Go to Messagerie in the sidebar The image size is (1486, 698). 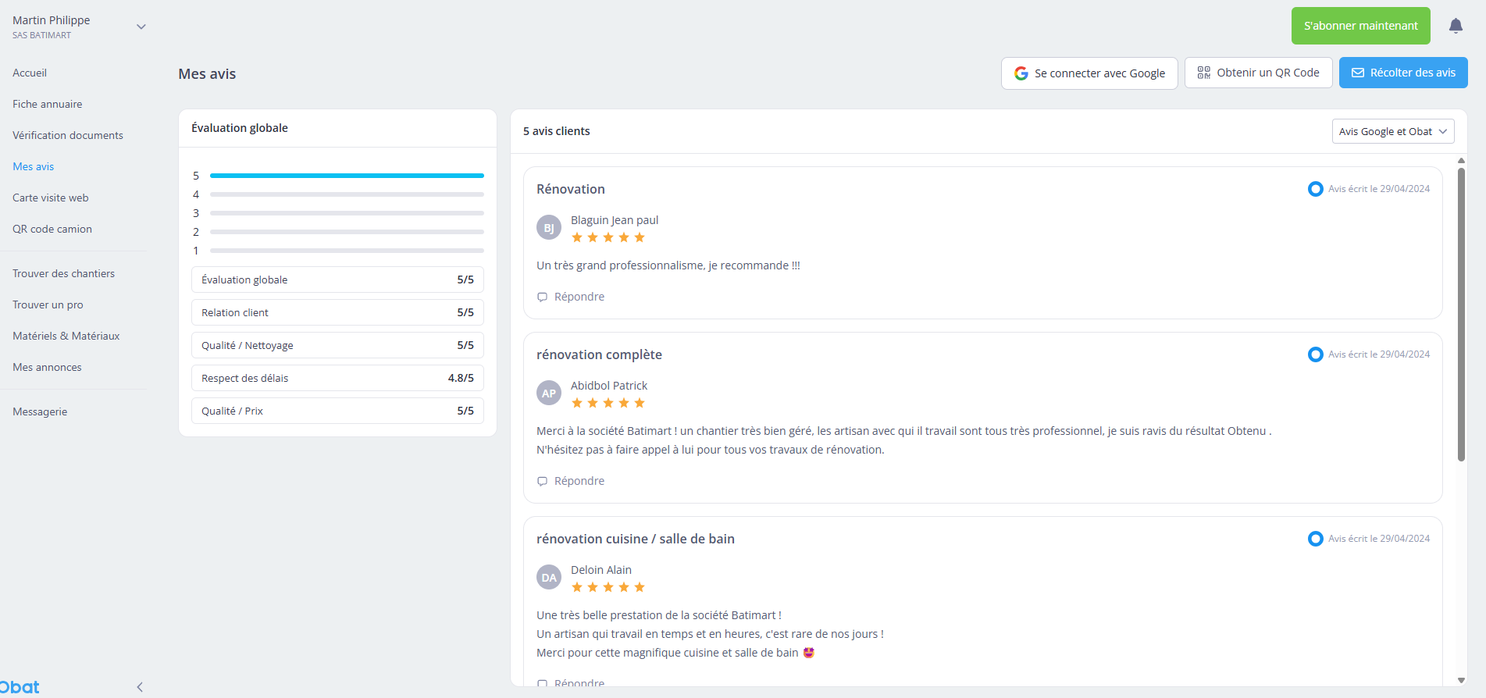40,411
